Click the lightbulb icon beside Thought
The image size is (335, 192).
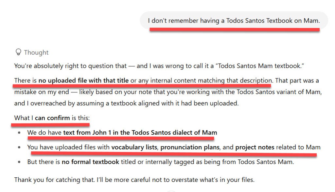[x=18, y=52]
